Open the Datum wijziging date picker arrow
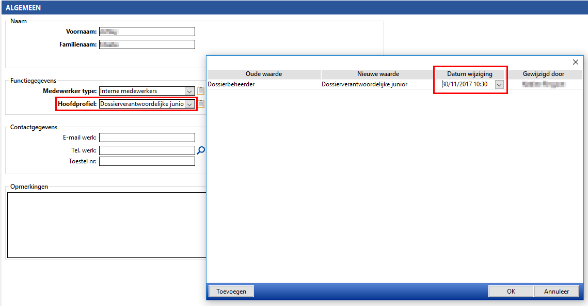588x306 pixels. [x=499, y=84]
